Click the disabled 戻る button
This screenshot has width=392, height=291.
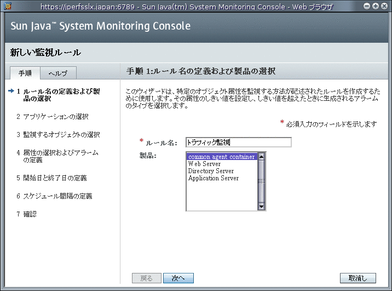147,278
